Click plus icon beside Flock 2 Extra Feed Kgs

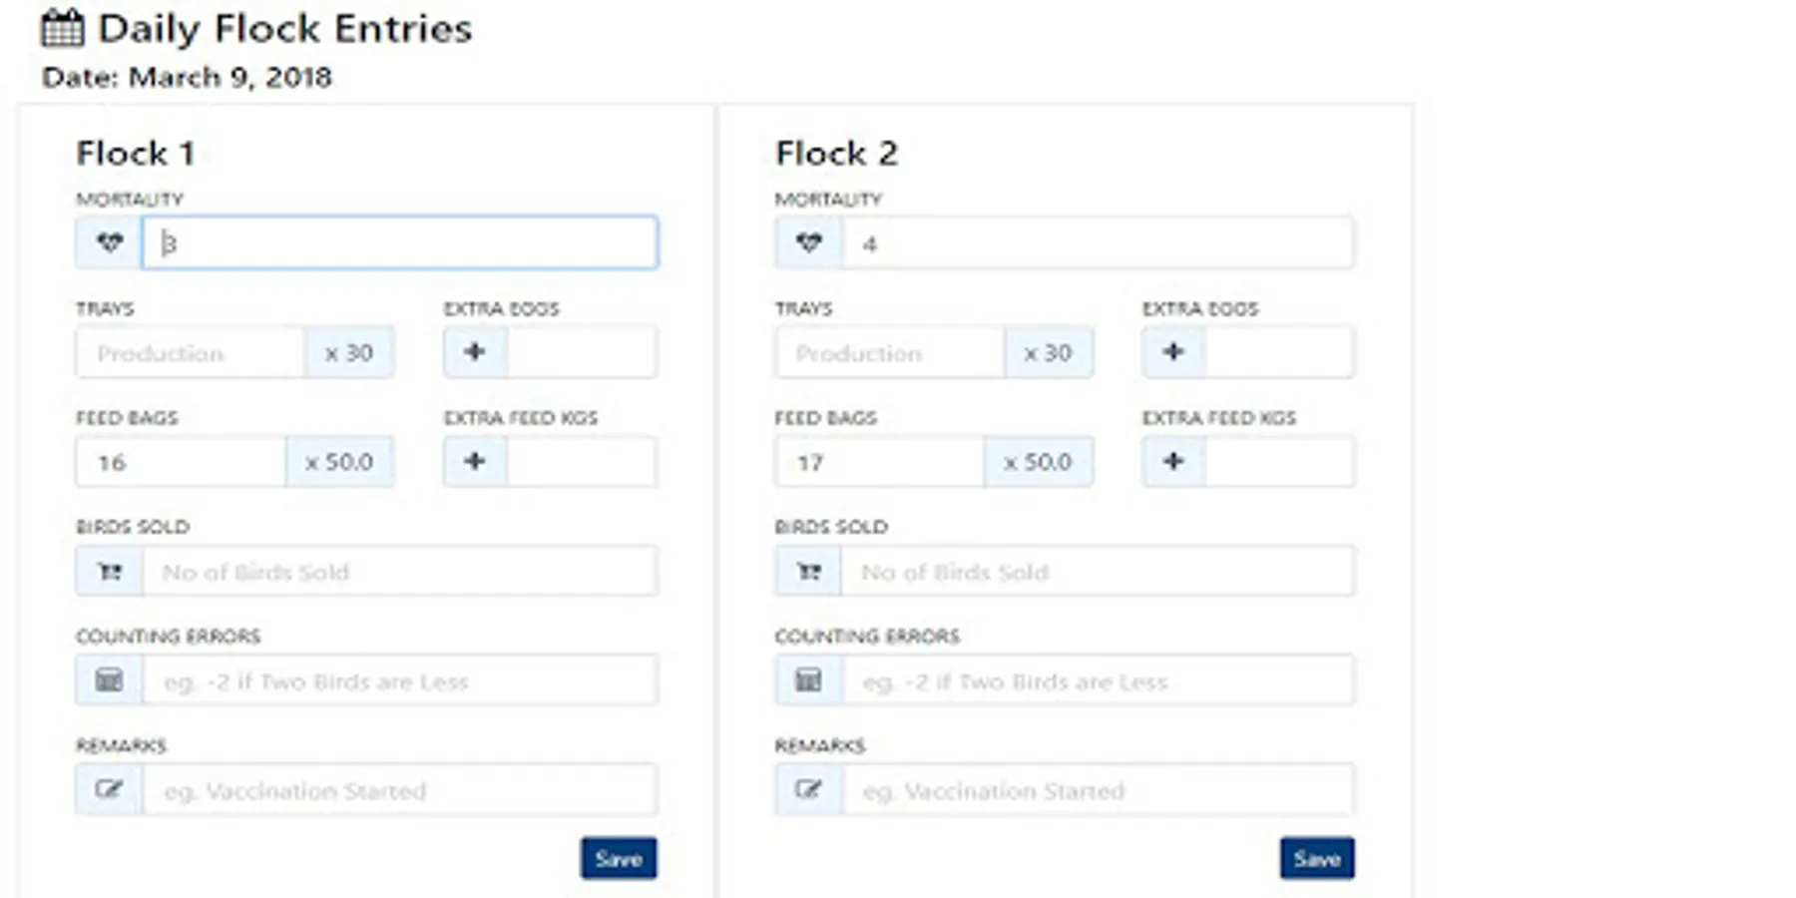coord(1173,462)
